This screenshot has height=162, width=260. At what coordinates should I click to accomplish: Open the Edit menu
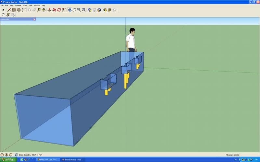pos(6,6)
